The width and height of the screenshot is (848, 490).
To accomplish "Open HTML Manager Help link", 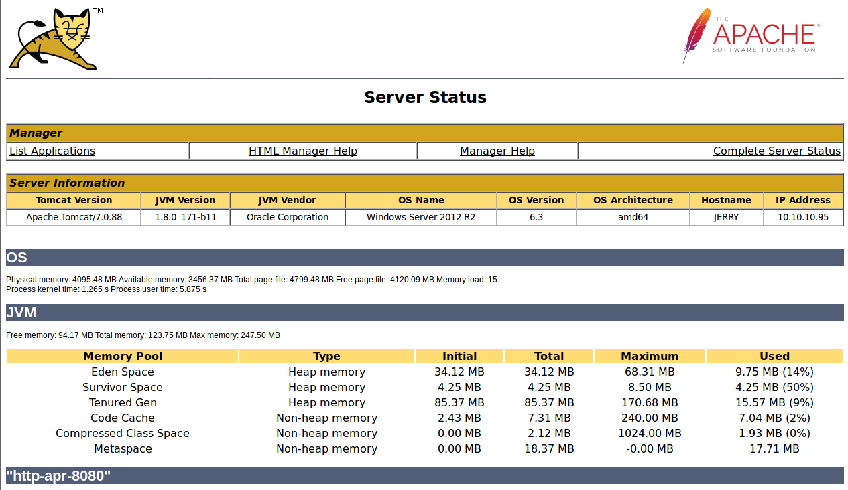I will coord(302,151).
